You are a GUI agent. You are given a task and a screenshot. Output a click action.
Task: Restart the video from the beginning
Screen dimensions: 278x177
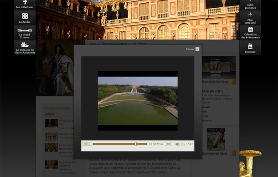pyautogui.click(x=85, y=144)
